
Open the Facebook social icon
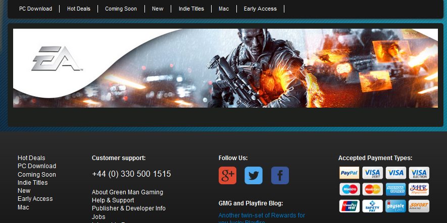coord(280,175)
